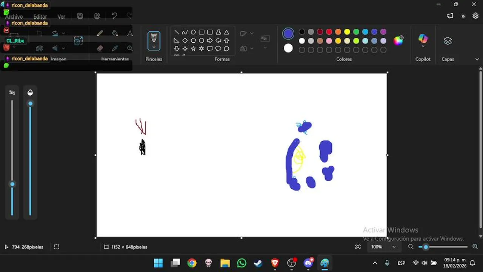483x272 pixels.
Task: Open Paint settings gear
Action: pyautogui.click(x=475, y=16)
